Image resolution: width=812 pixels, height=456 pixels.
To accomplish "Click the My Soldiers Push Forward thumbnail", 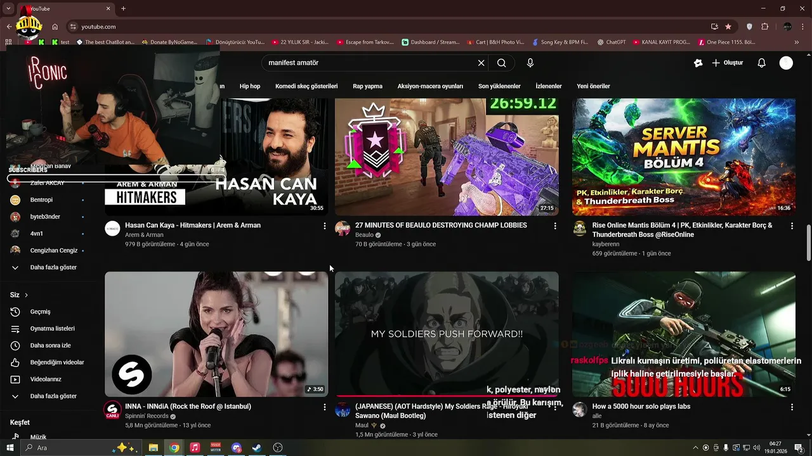I will tap(447, 334).
